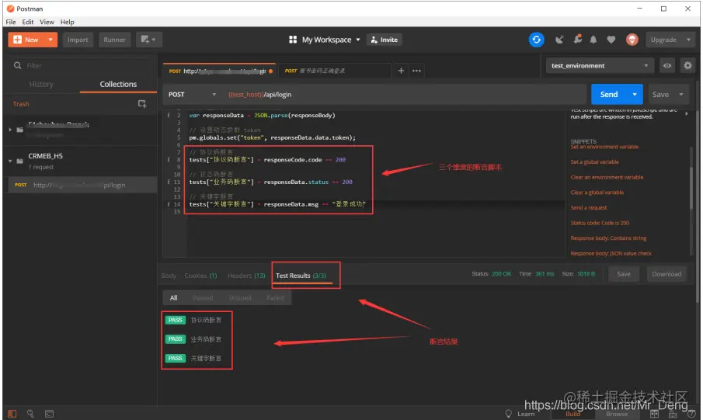Filter test results by Failed
This screenshot has height=420, width=703.
point(275,297)
